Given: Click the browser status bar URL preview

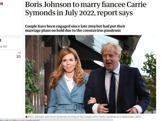Looking at the screenshot, I should [x=20, y=120].
